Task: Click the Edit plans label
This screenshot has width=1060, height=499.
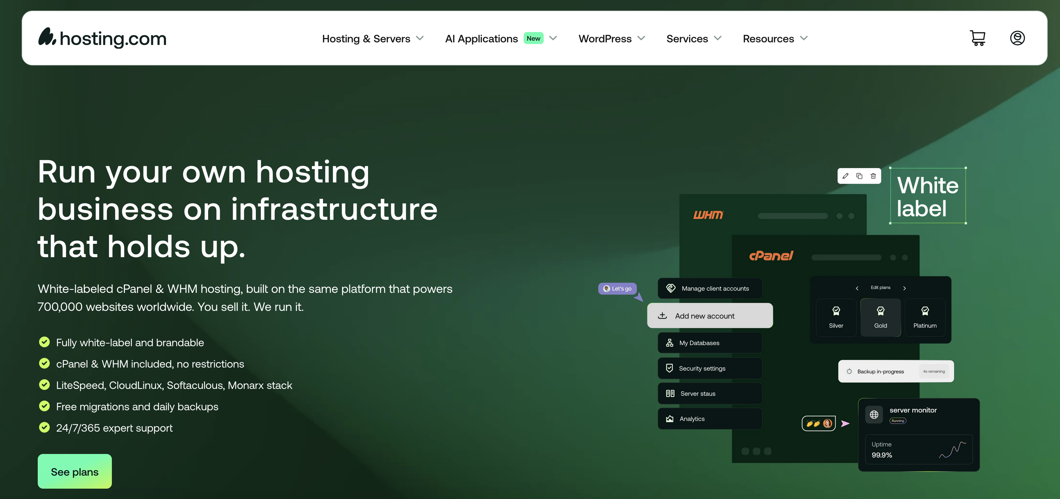Action: pyautogui.click(x=880, y=288)
